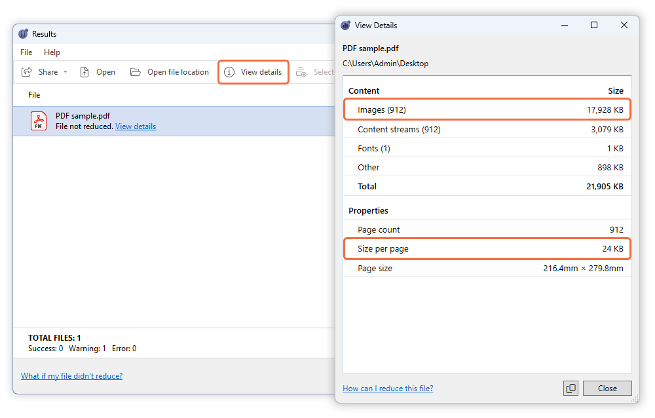The image size is (655, 418).
Task: Click the Results window app icon
Action: pos(24,34)
